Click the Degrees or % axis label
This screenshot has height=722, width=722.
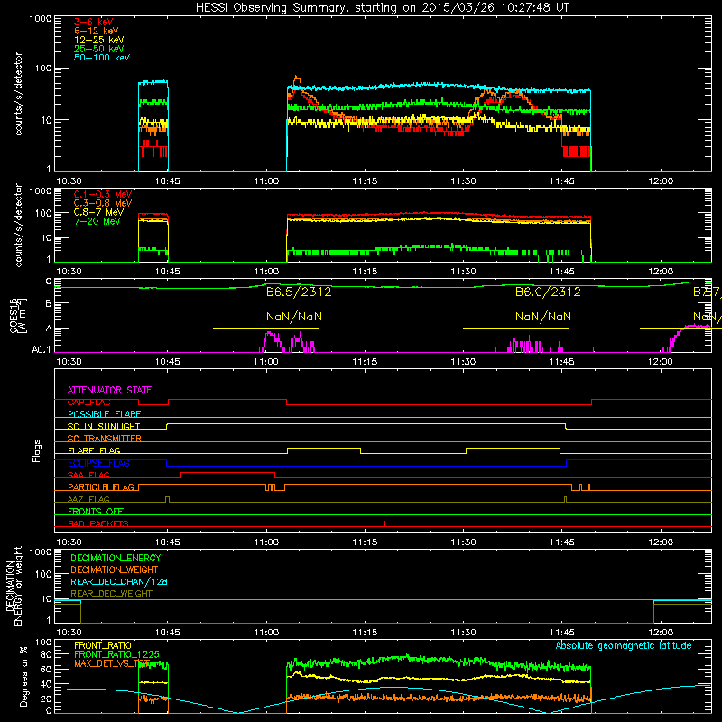tap(23, 676)
